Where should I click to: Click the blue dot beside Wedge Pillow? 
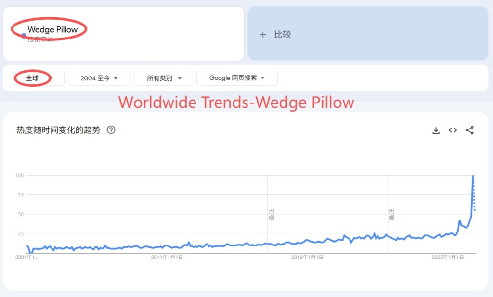point(24,36)
